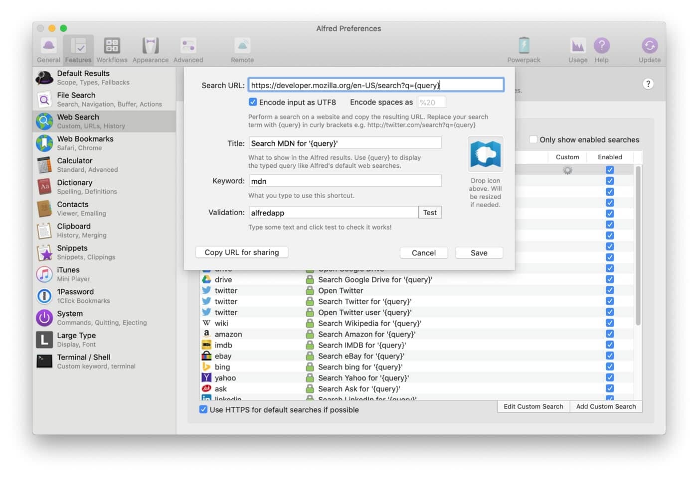The width and height of the screenshot is (698, 477).
Task: Disable the Wikipedia search enabled checkbox
Action: click(610, 323)
